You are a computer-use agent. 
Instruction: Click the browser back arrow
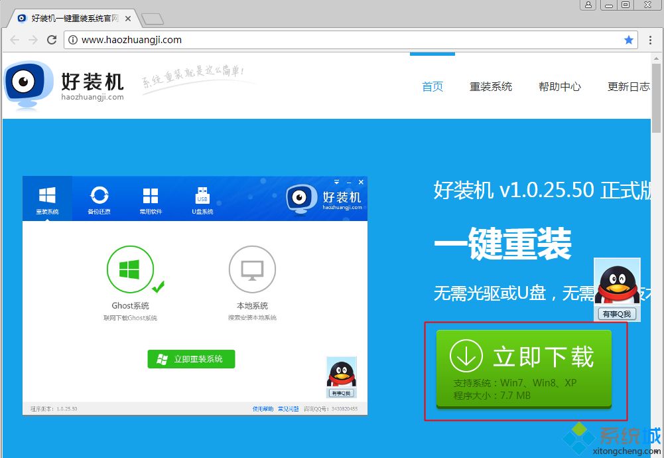[15, 40]
